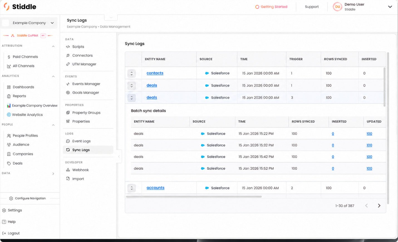398x242 pixels.
Task: Open Properties menu item
Action: click(81, 121)
